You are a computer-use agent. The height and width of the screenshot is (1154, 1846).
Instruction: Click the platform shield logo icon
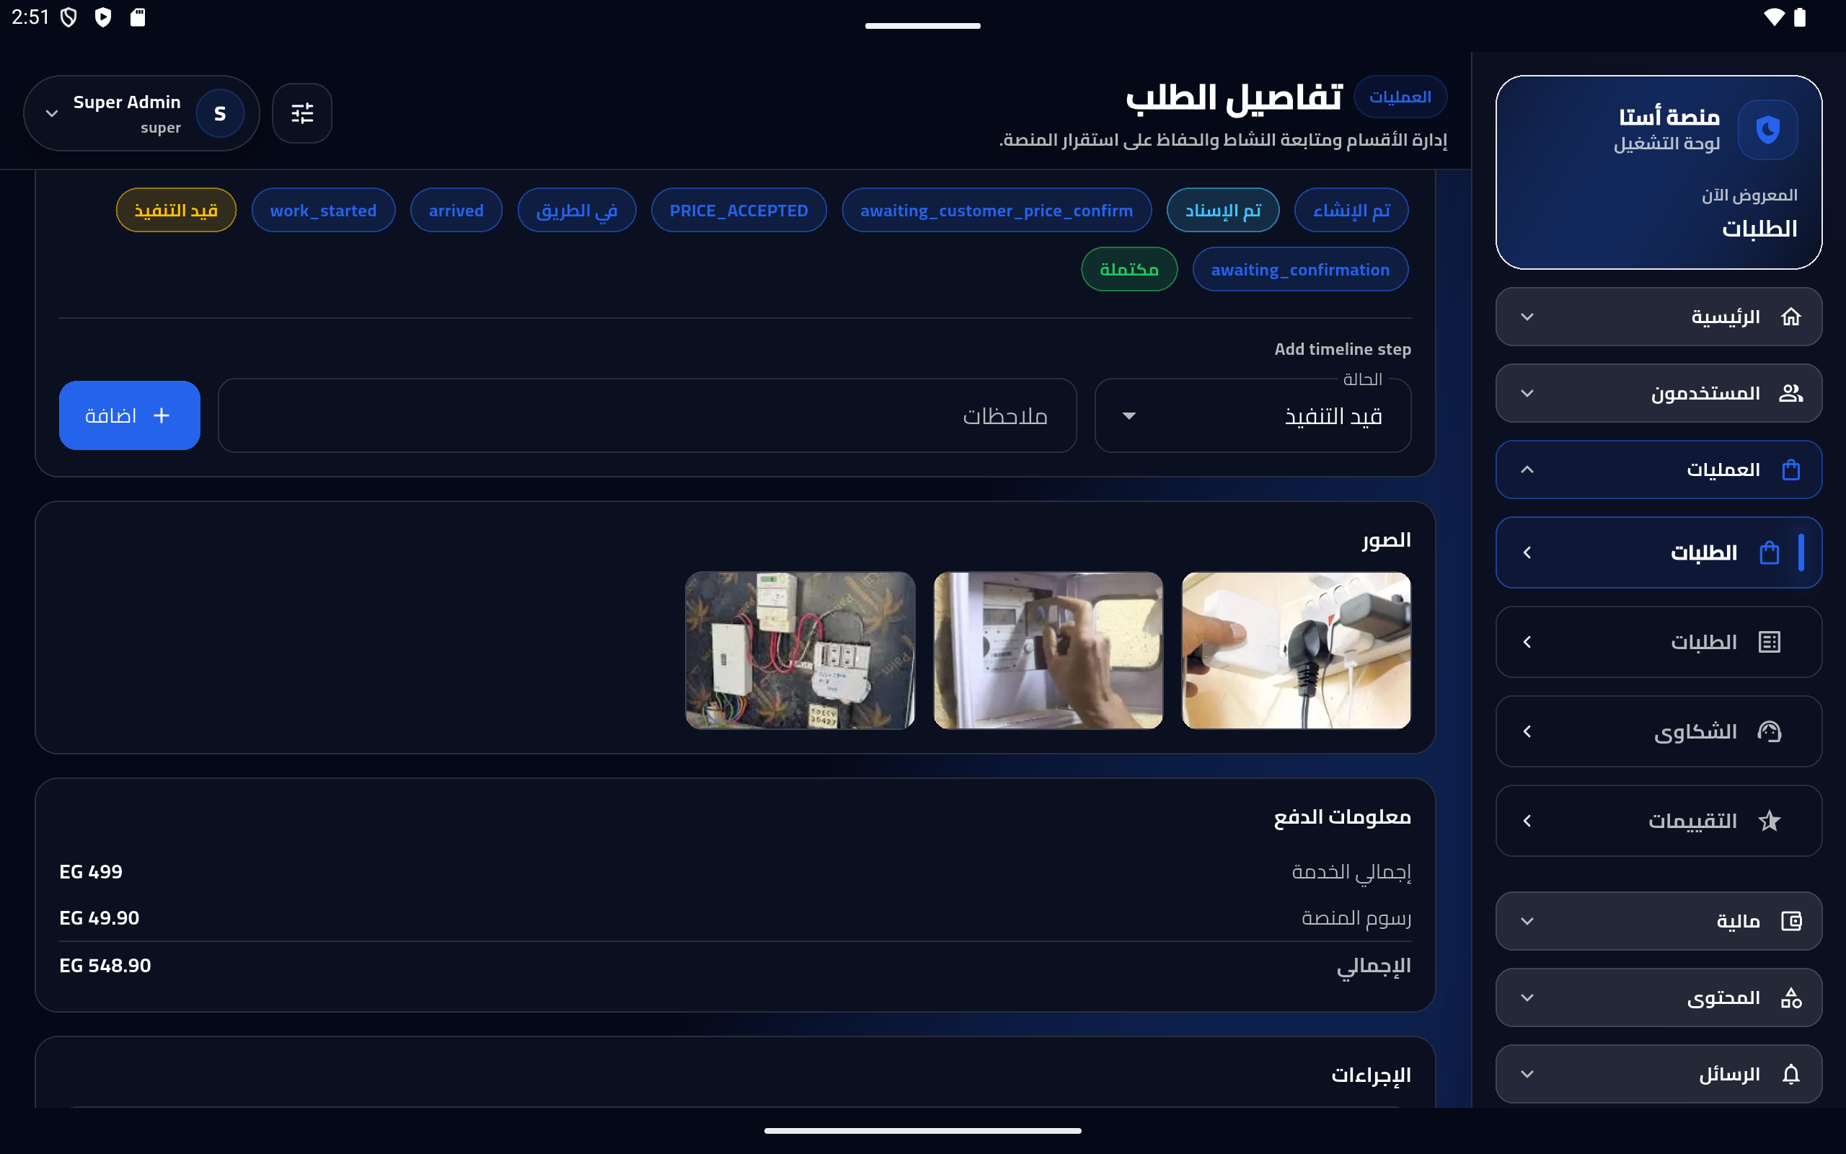coord(1767,129)
